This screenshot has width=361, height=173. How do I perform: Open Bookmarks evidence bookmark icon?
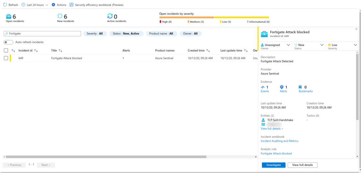coord(300,87)
